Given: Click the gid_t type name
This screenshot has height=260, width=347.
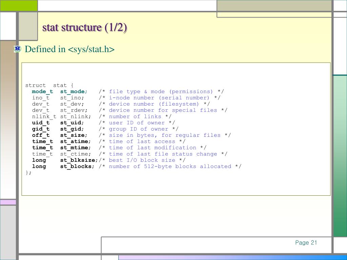Looking at the screenshot, I should (x=41, y=129).
